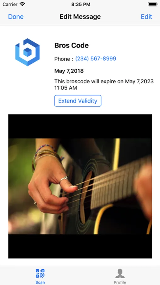Call the (234) 567-8999 phone link
This screenshot has height=285, width=160.
pyautogui.click(x=96, y=59)
